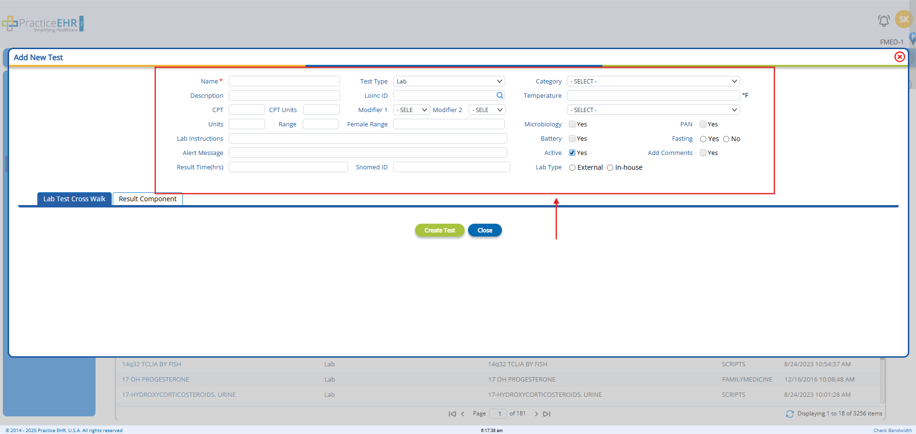
Task: Open the Modifier 1 dropdown
Action: pos(411,110)
